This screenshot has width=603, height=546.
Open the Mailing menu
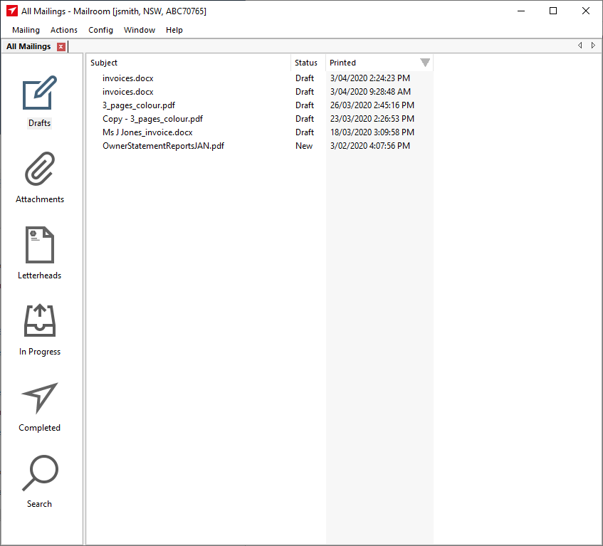point(26,30)
